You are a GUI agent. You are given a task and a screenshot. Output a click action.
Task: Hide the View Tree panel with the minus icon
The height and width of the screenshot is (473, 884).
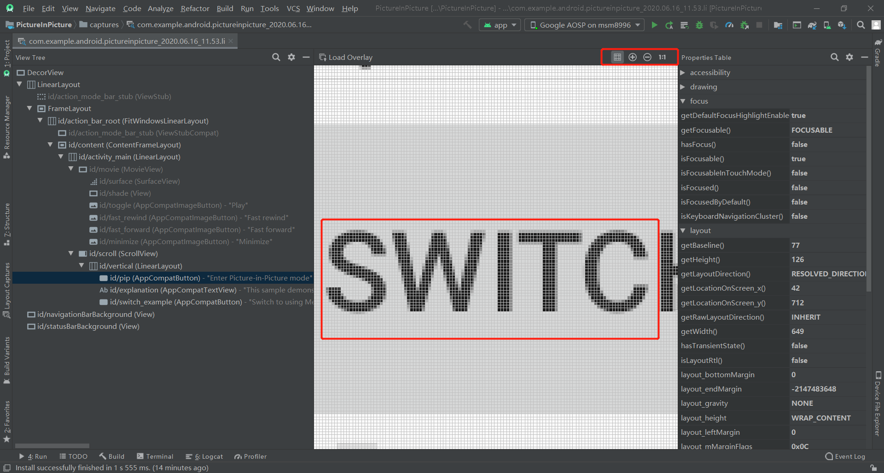point(306,57)
